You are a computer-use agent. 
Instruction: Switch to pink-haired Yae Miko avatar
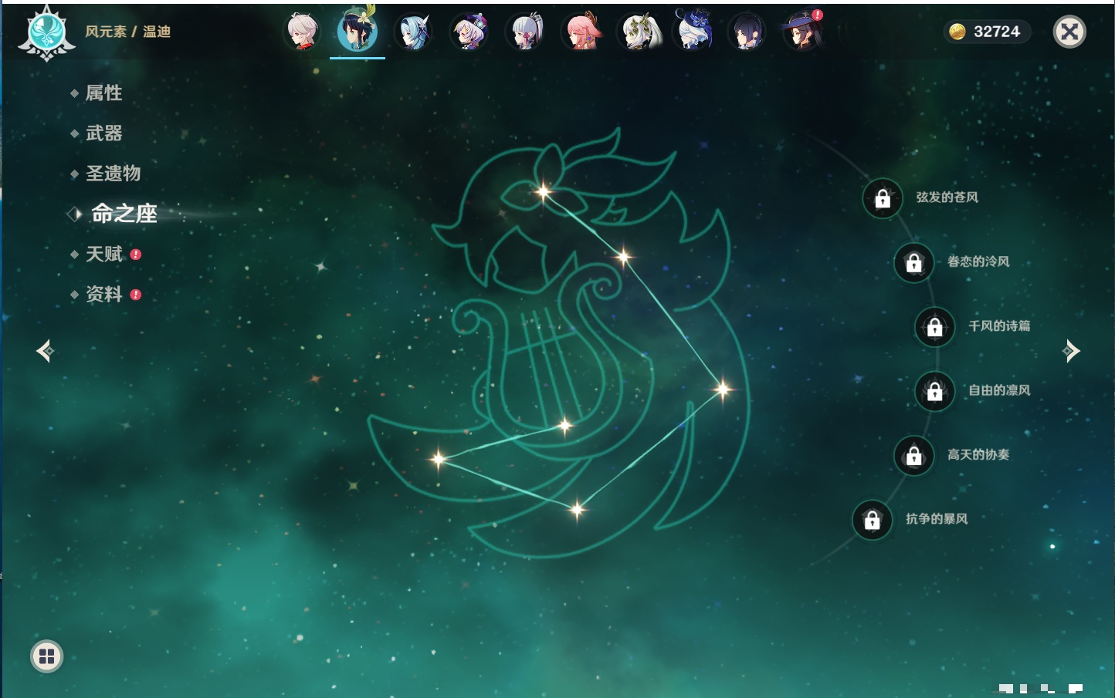coord(580,32)
